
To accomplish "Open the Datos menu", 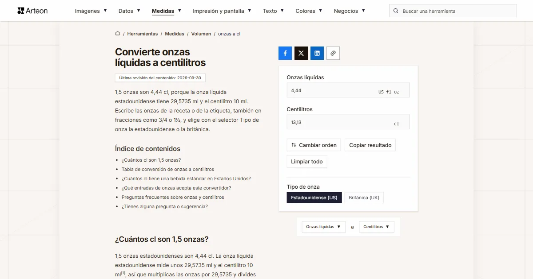I will (129, 11).
